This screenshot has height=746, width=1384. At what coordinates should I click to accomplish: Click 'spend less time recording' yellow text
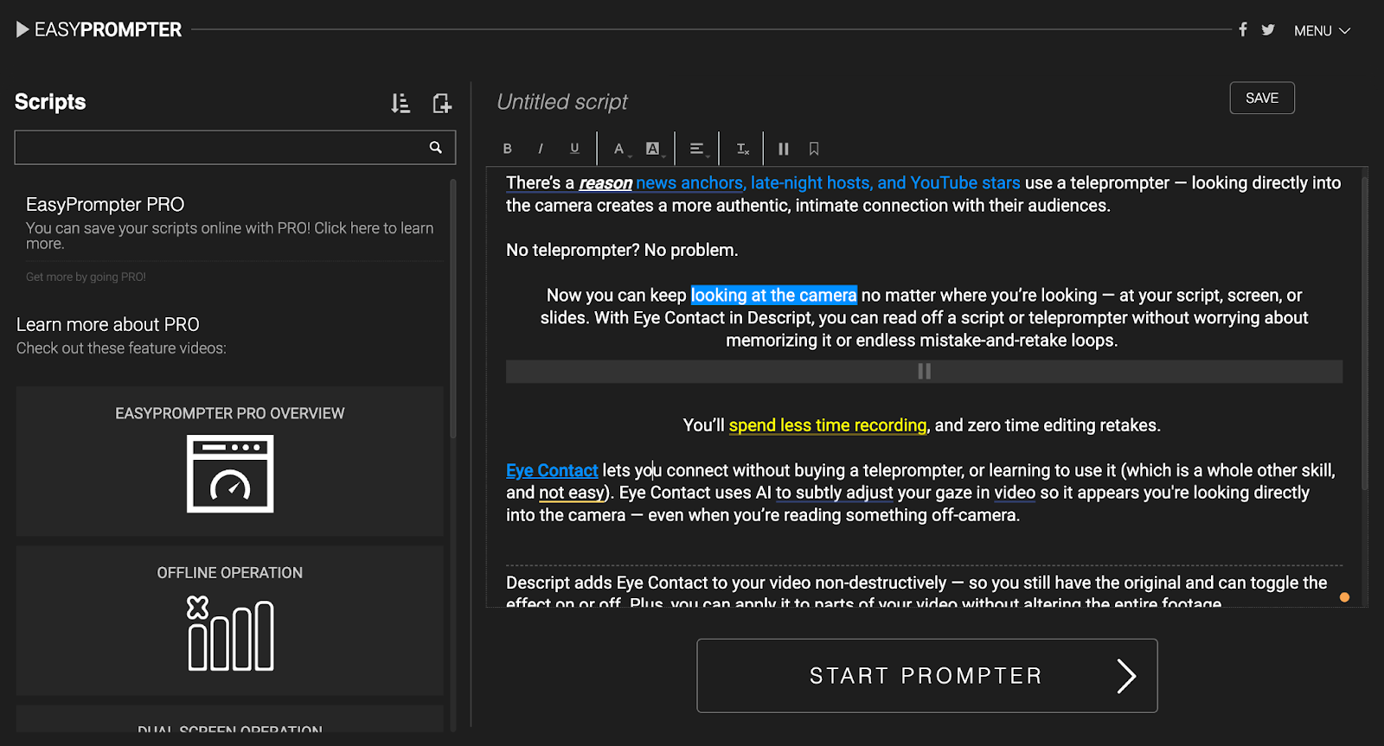[828, 425]
